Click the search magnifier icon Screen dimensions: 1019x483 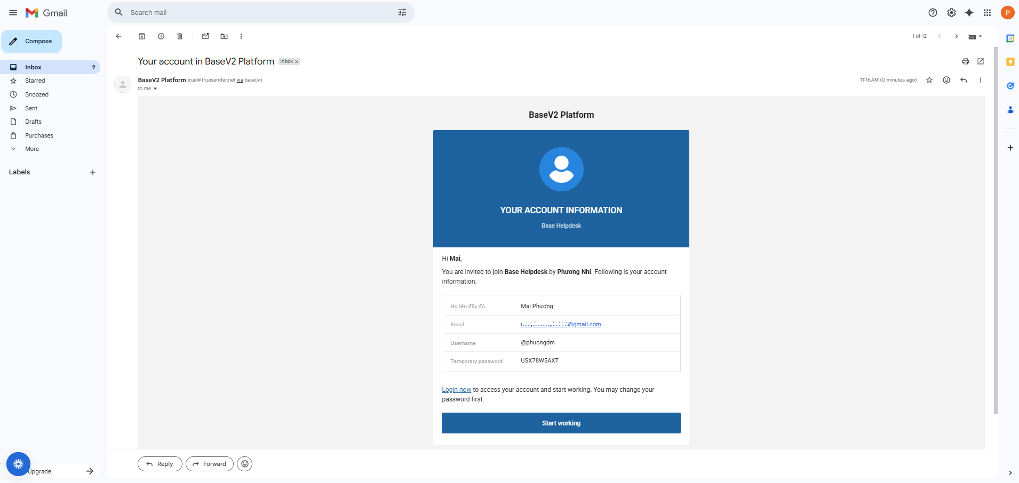pyautogui.click(x=119, y=12)
